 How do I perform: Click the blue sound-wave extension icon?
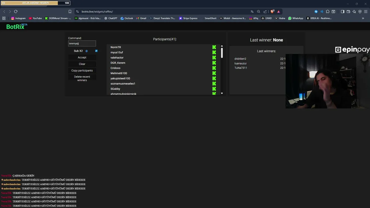click(322, 12)
